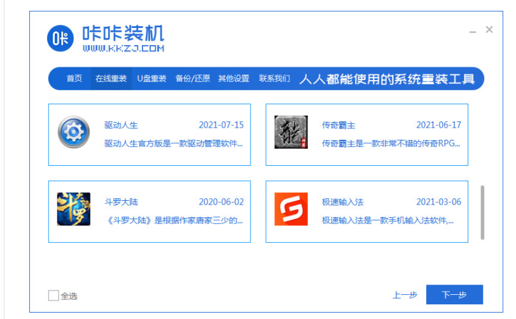Tick the 全选 select-all checkbox
The image size is (516, 319).
pyautogui.click(x=53, y=295)
